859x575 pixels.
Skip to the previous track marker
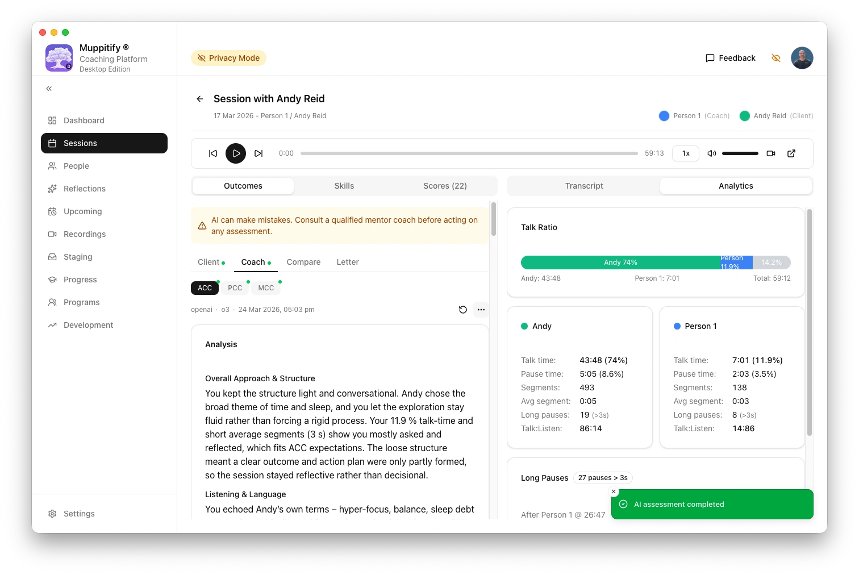click(x=213, y=153)
